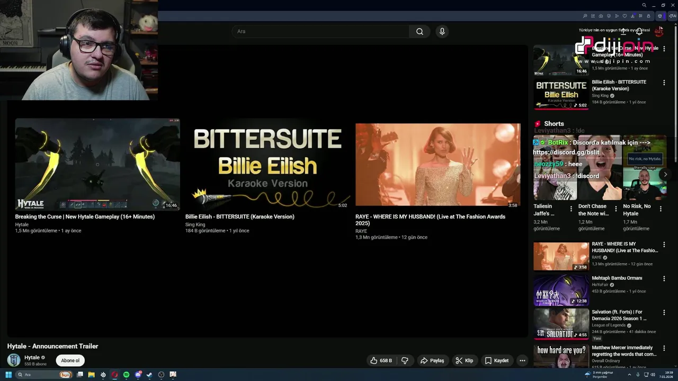Screen dimensions: 678x381
Task: Create a clip with the Klip button
Action: pos(465,360)
